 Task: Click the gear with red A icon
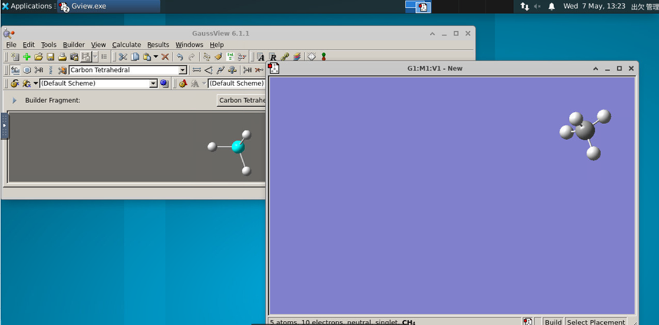pyautogui.click(x=183, y=84)
